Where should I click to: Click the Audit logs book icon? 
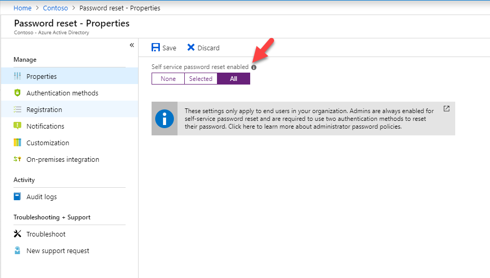pos(18,197)
